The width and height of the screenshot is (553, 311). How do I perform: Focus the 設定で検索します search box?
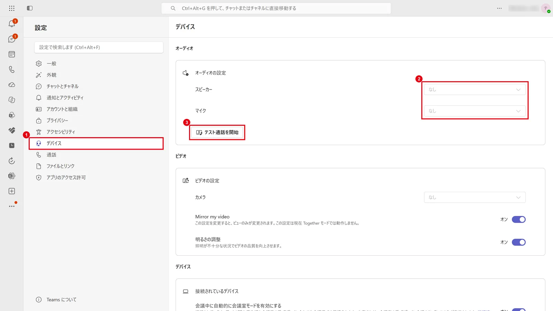(x=99, y=47)
